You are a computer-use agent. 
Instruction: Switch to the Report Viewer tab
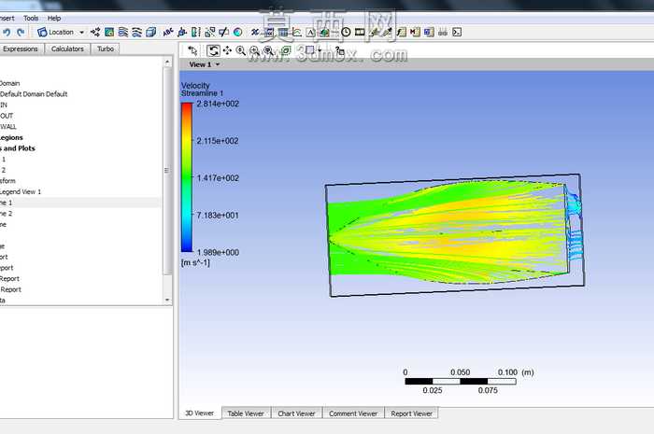[411, 413]
